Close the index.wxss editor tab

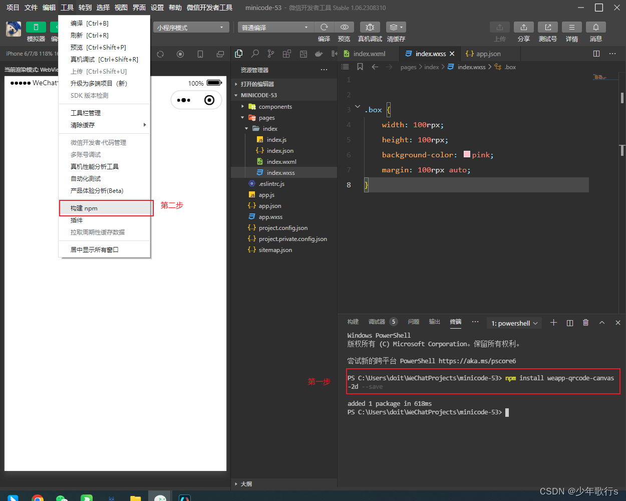(x=452, y=54)
